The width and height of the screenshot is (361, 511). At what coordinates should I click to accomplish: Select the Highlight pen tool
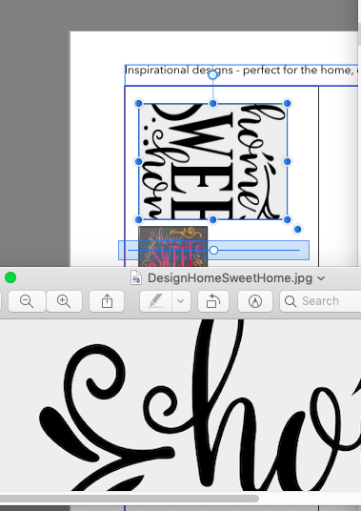156,301
